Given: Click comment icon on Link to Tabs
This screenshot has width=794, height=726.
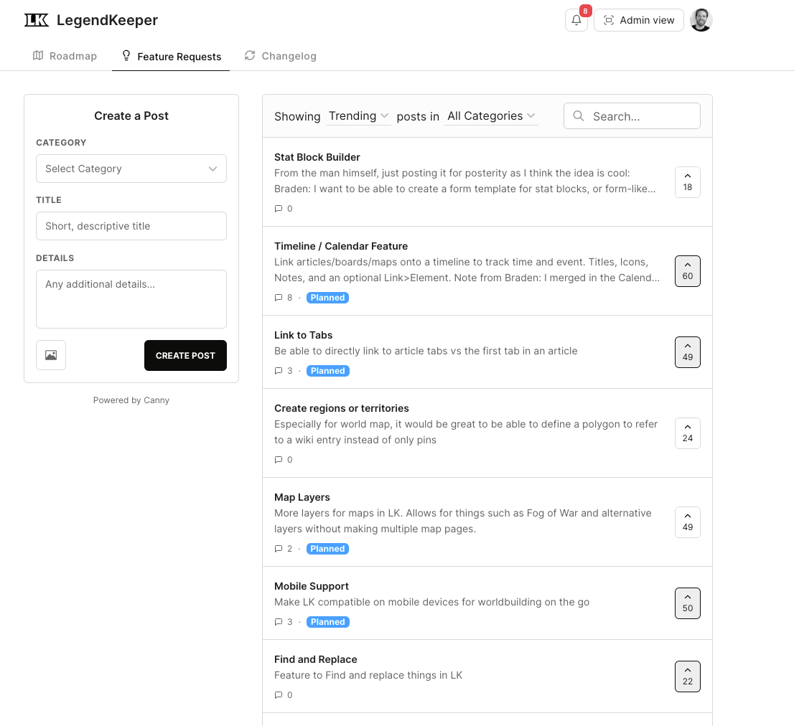Looking at the screenshot, I should 279,371.
